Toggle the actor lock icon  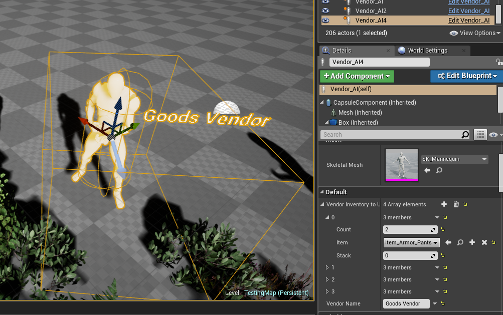[499, 62]
